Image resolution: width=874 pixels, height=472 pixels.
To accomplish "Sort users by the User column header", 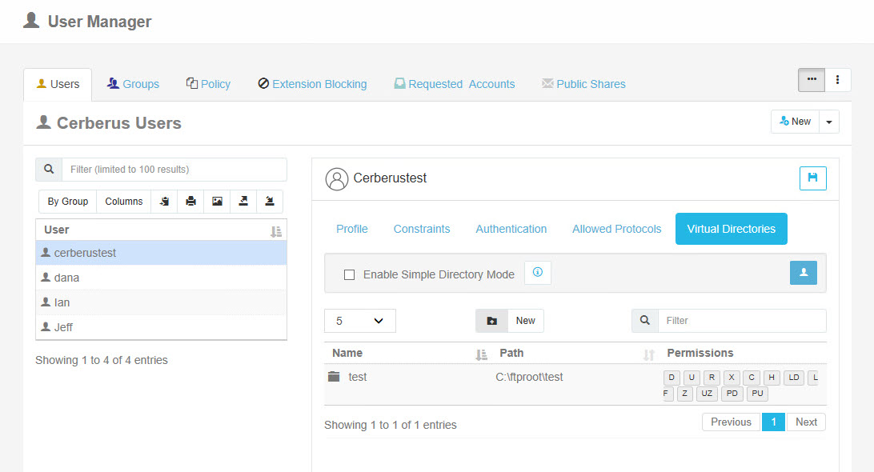I will point(161,230).
